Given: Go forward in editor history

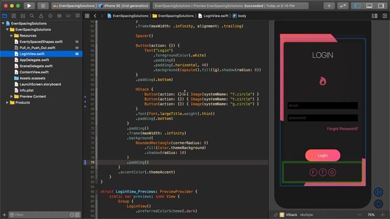Looking at the screenshot, I should pyautogui.click(x=102, y=16).
